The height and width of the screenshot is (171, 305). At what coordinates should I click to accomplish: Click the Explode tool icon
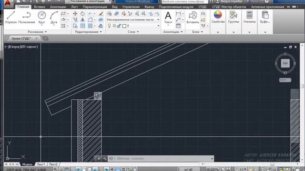101,19
